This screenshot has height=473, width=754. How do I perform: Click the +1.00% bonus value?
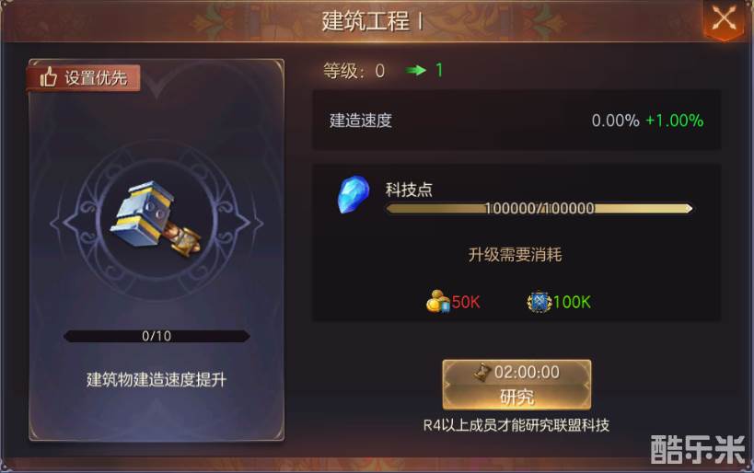[674, 121]
